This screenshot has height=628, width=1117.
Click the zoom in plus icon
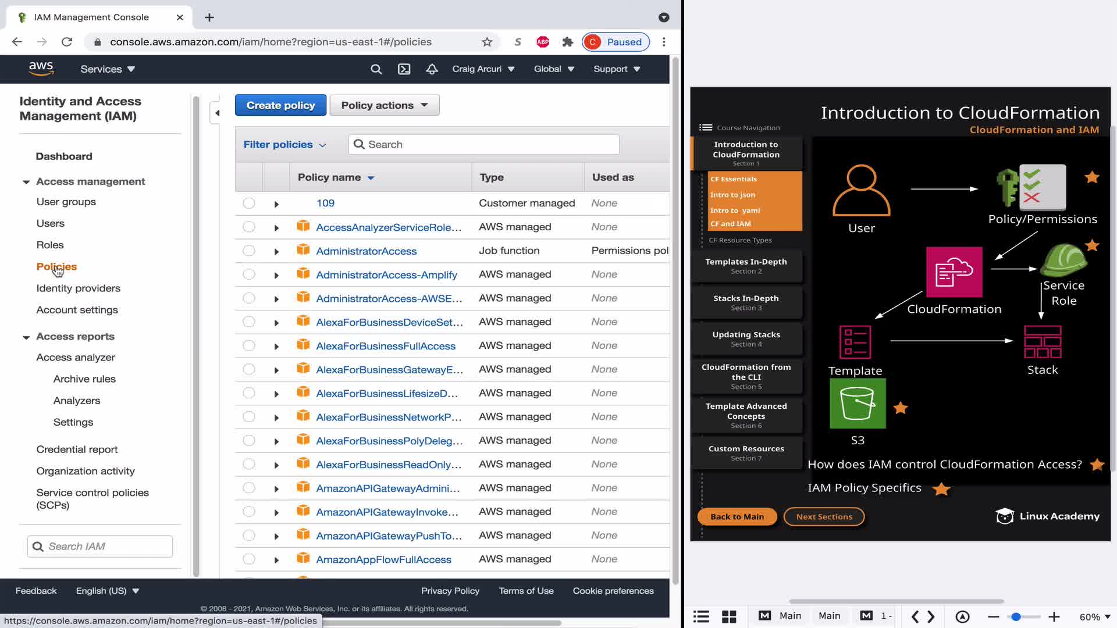click(x=1054, y=617)
